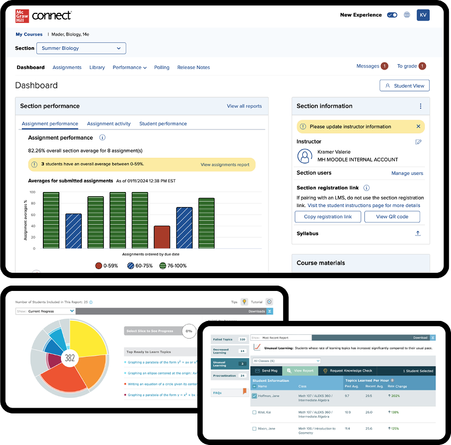Dismiss the update instructor information banner
The image size is (451, 445).
pos(418,127)
